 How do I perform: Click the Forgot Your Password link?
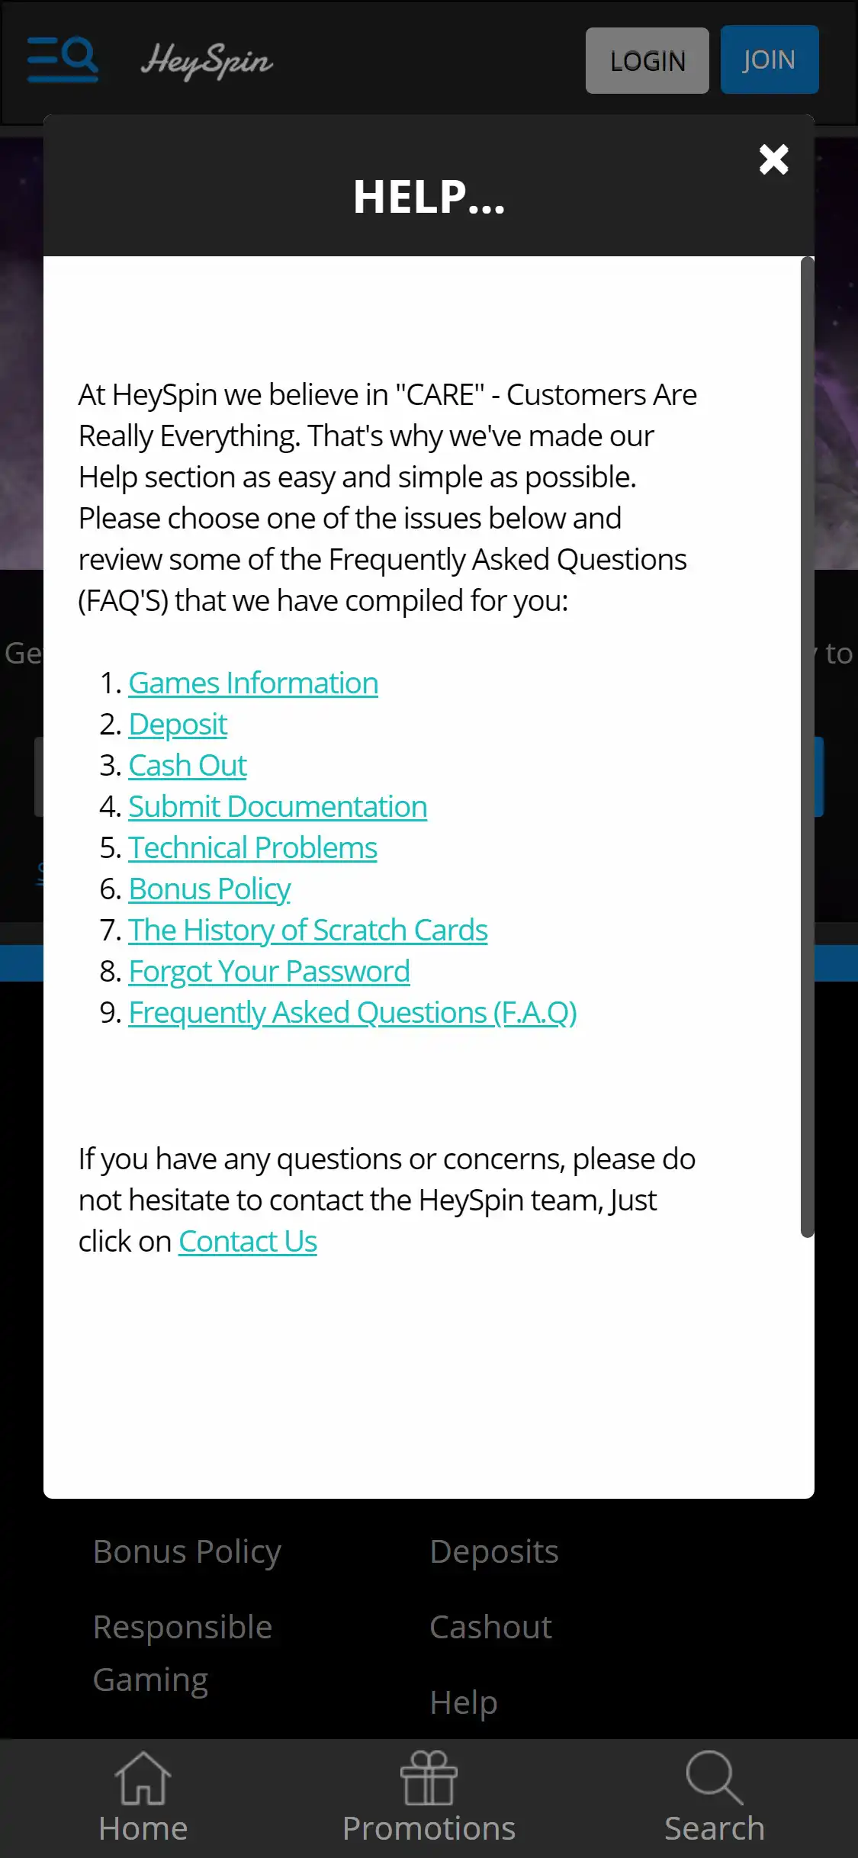pyautogui.click(x=269, y=972)
